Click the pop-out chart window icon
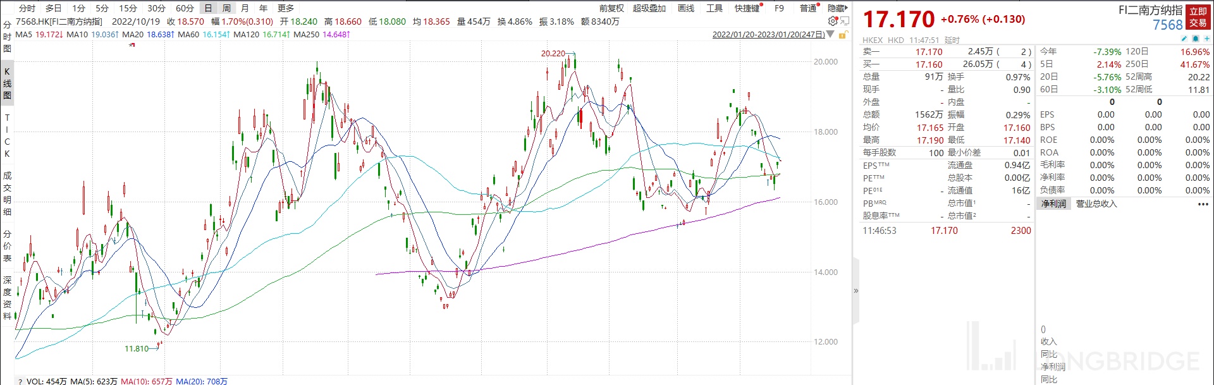Image resolution: width=1214 pixels, height=385 pixels. coord(845,21)
